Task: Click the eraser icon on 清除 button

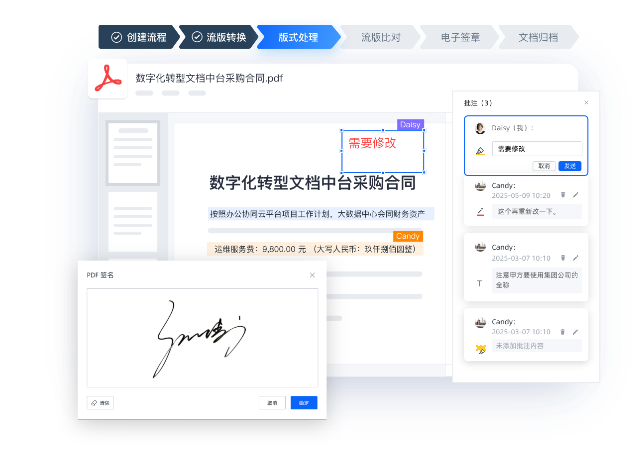Action: tap(93, 403)
